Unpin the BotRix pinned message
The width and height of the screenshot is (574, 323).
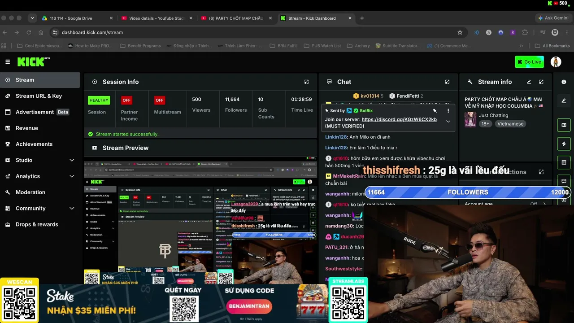[x=435, y=110]
